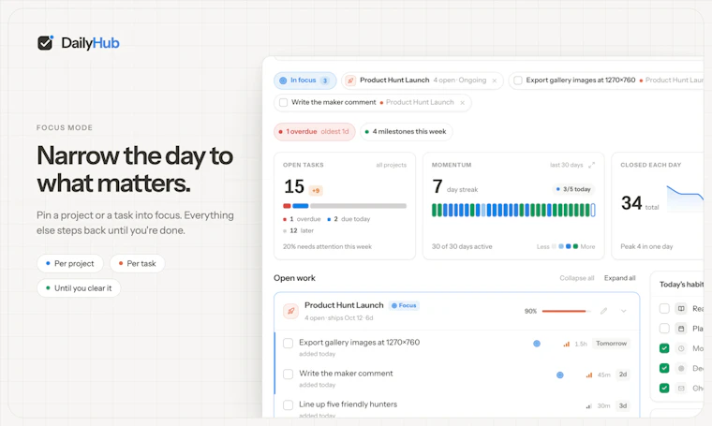This screenshot has width=712, height=426.
Task: Click the 90% project progress bar
Action: pyautogui.click(x=566, y=311)
